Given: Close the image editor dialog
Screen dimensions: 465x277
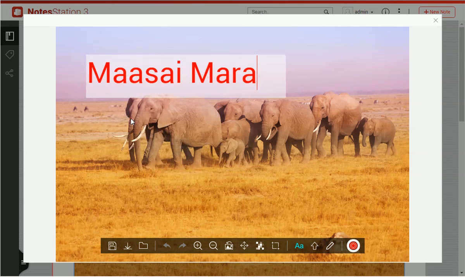Looking at the screenshot, I should pos(436,21).
